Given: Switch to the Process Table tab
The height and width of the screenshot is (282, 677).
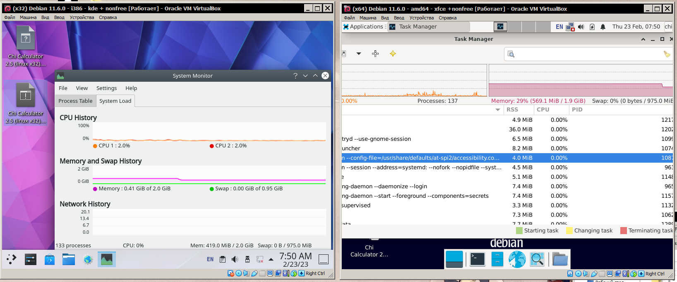Looking at the screenshot, I should click(75, 101).
